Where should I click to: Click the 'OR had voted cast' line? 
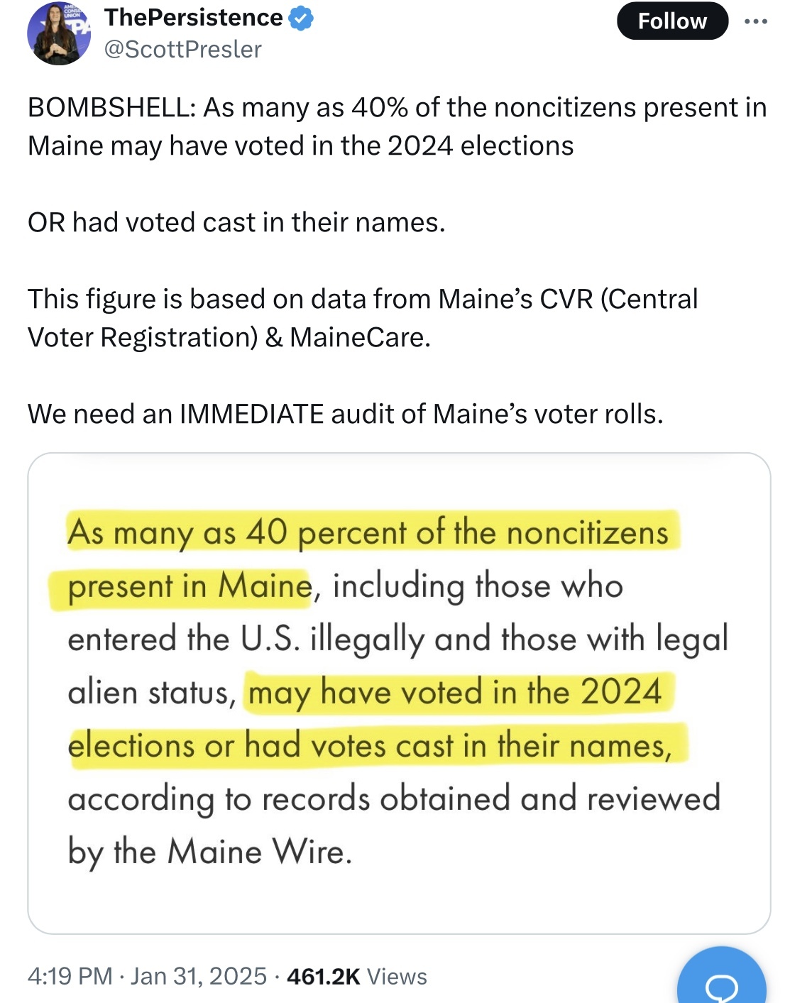(x=236, y=222)
